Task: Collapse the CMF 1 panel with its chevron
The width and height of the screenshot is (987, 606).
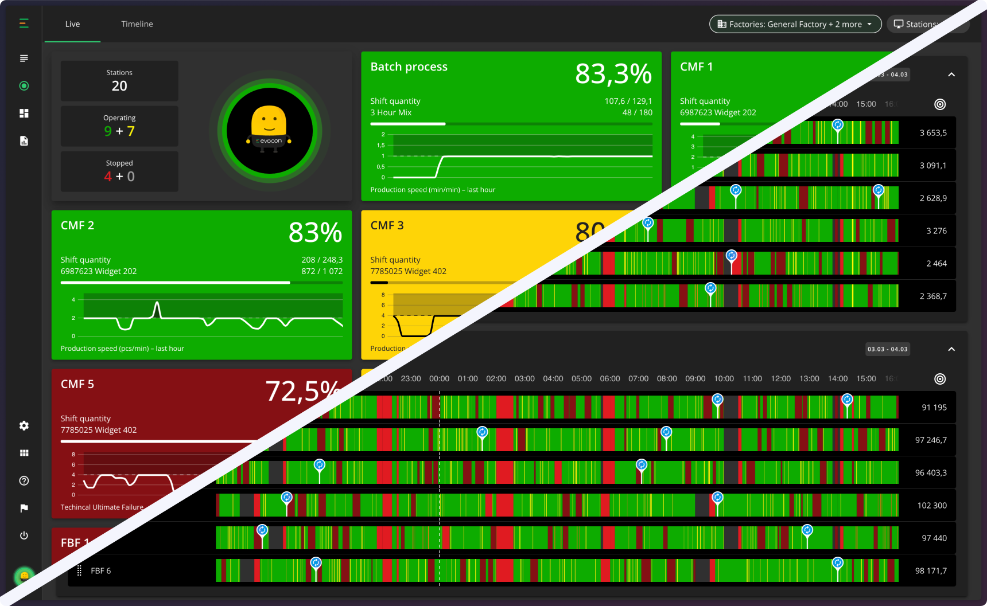Action: [951, 75]
